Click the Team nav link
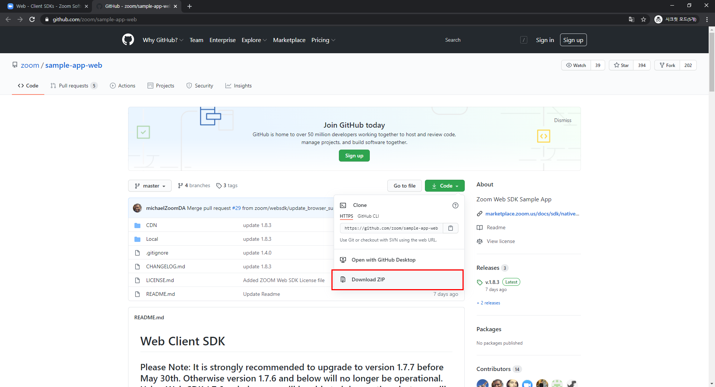This screenshot has width=715, height=387. point(196,40)
